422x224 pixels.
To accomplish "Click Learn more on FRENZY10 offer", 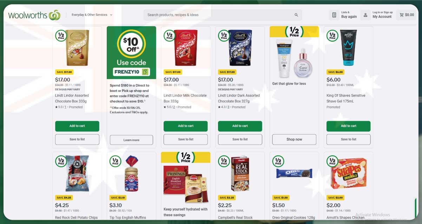I will [131, 140].
